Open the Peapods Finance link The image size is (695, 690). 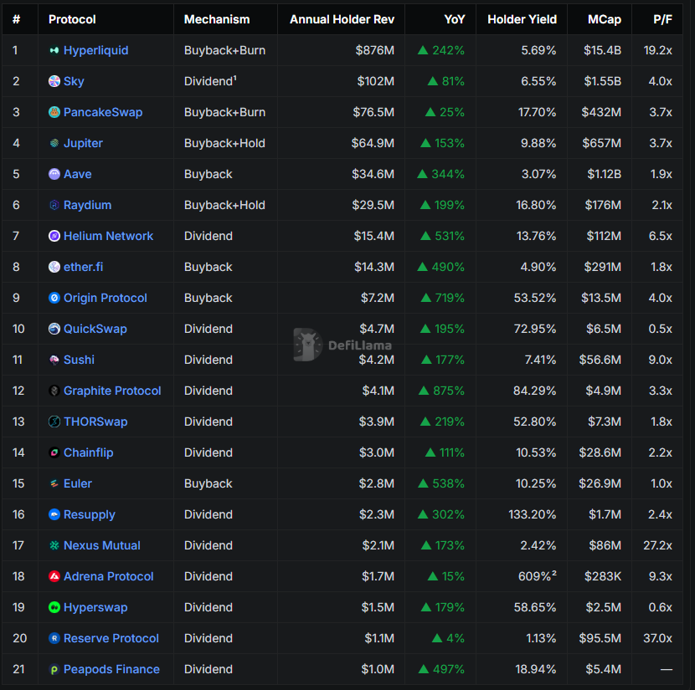(111, 669)
